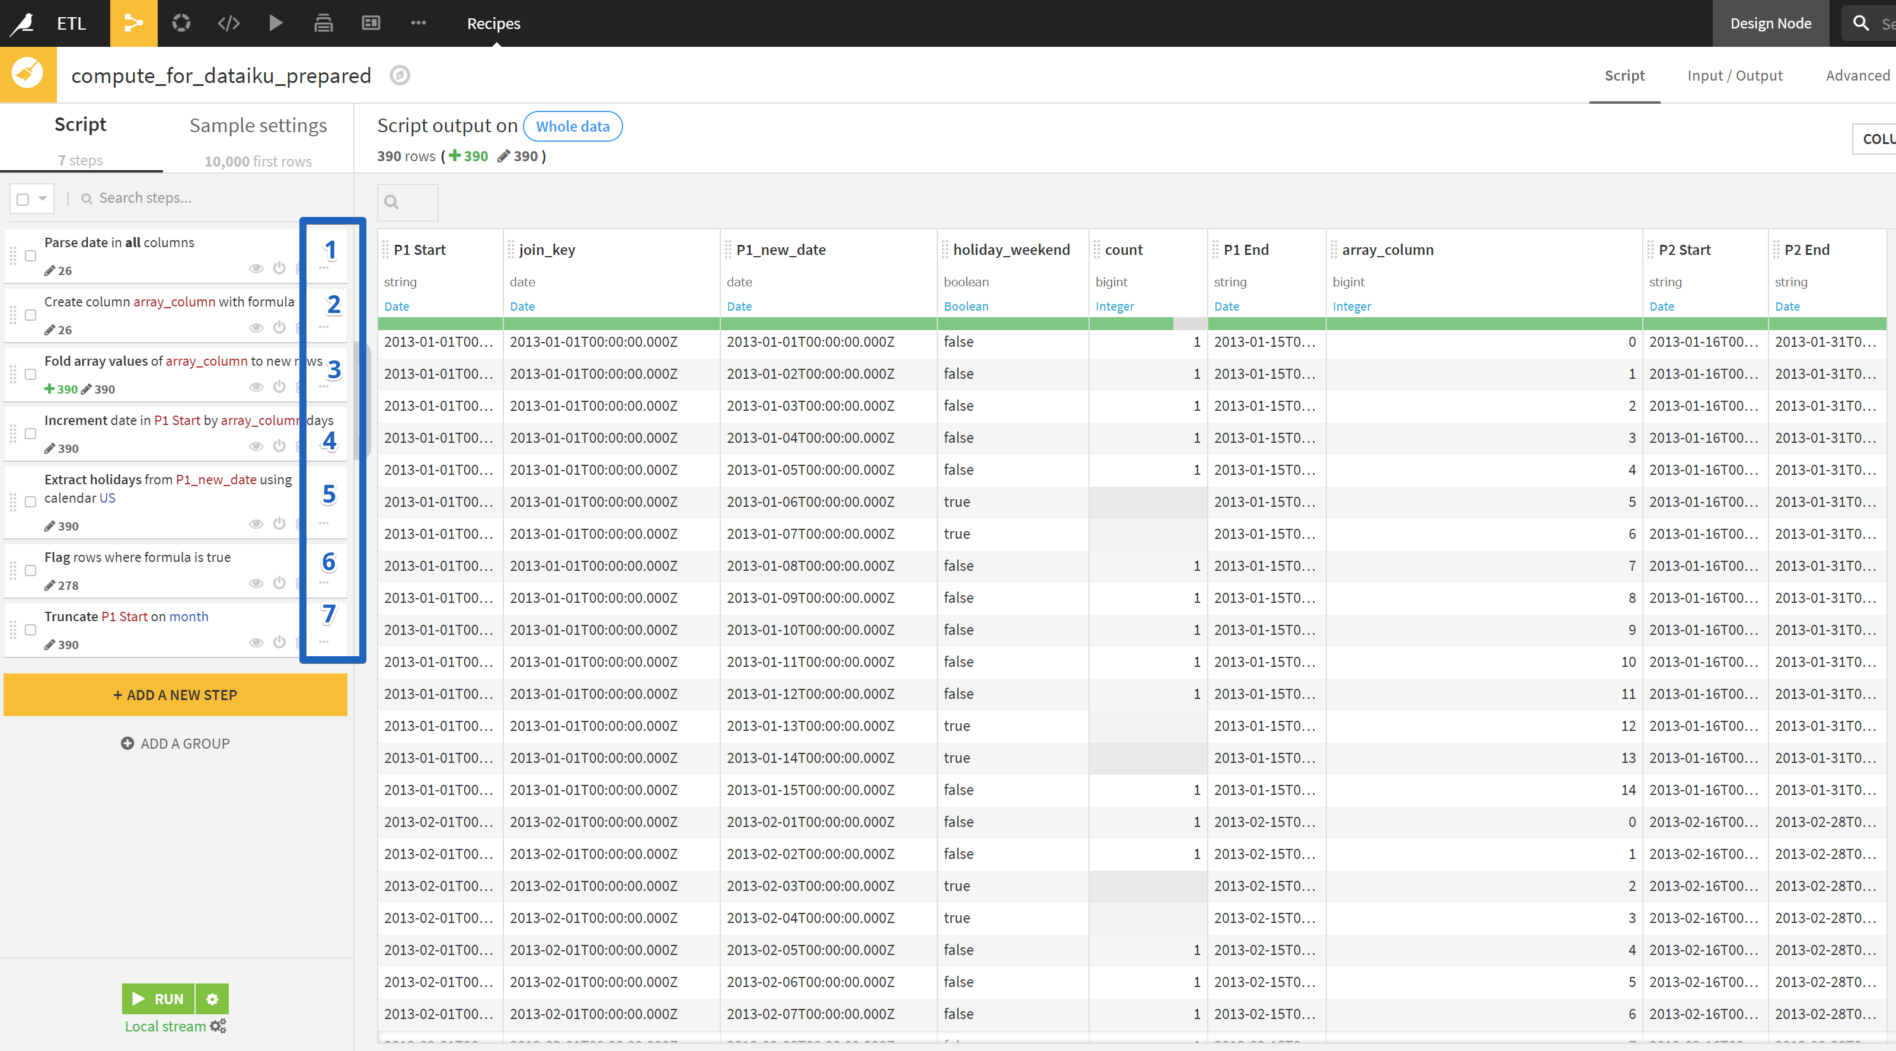This screenshot has width=1896, height=1051.
Task: Click ADD A GROUP link
Action: coord(175,743)
